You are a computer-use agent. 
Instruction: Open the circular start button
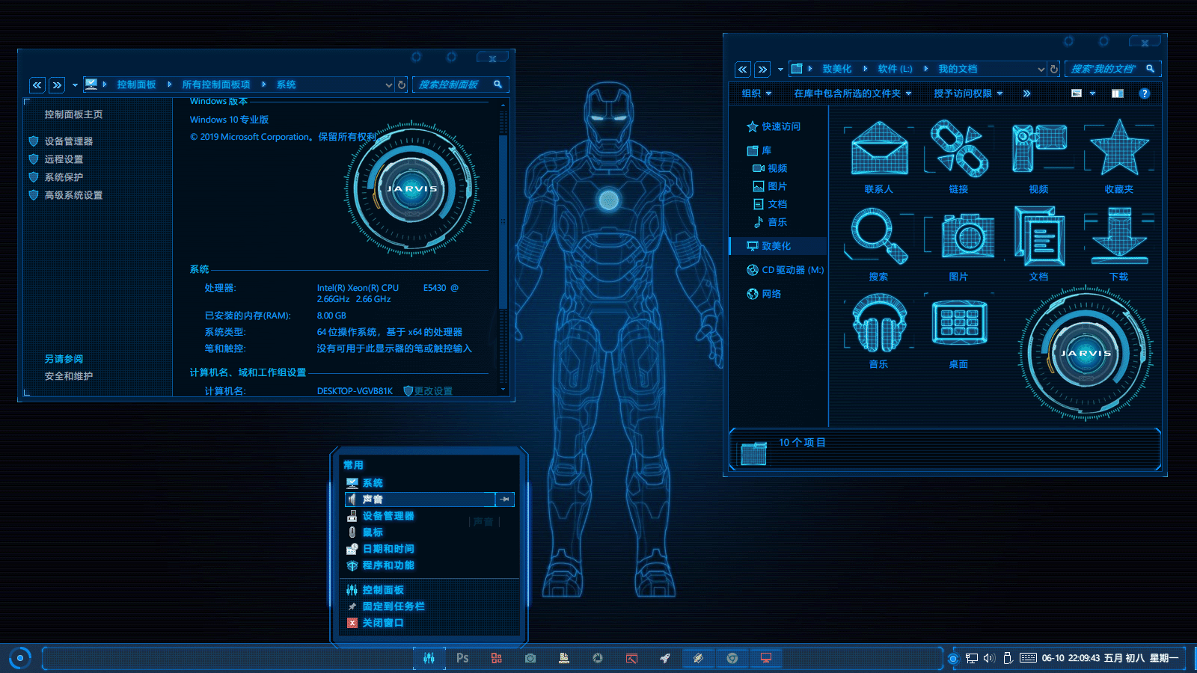(20, 658)
